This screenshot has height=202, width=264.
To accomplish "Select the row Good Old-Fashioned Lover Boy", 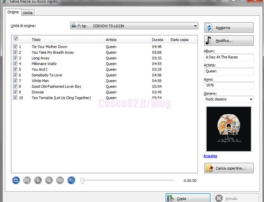I will click(x=104, y=87).
